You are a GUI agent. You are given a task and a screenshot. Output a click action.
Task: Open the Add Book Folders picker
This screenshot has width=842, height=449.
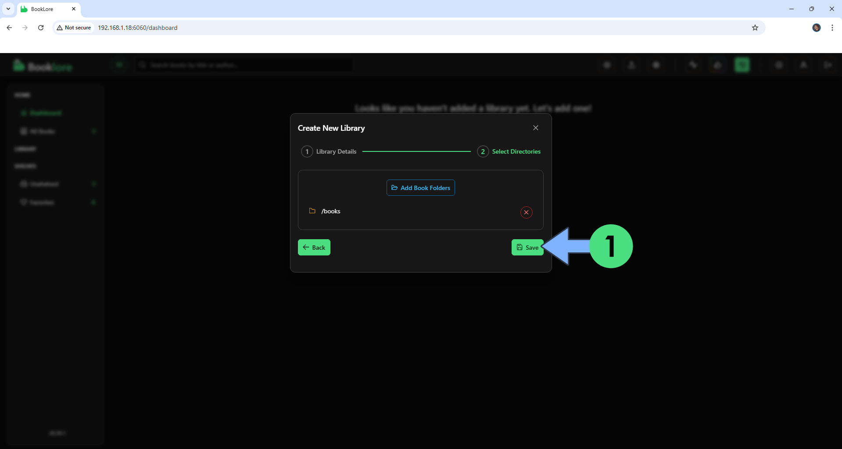(x=421, y=188)
